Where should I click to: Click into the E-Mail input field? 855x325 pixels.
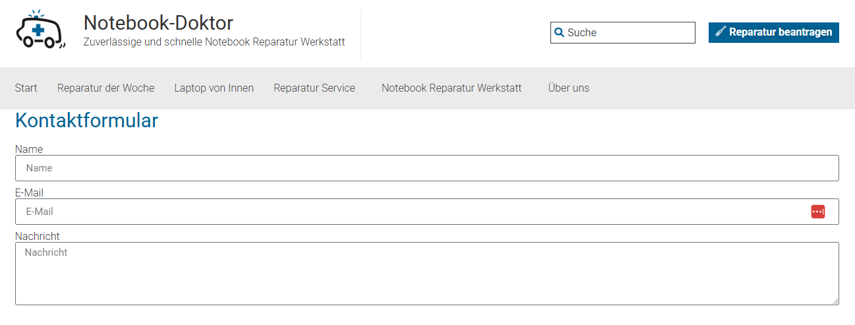[409, 212]
